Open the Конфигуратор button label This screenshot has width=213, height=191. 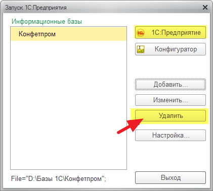[x=176, y=49]
